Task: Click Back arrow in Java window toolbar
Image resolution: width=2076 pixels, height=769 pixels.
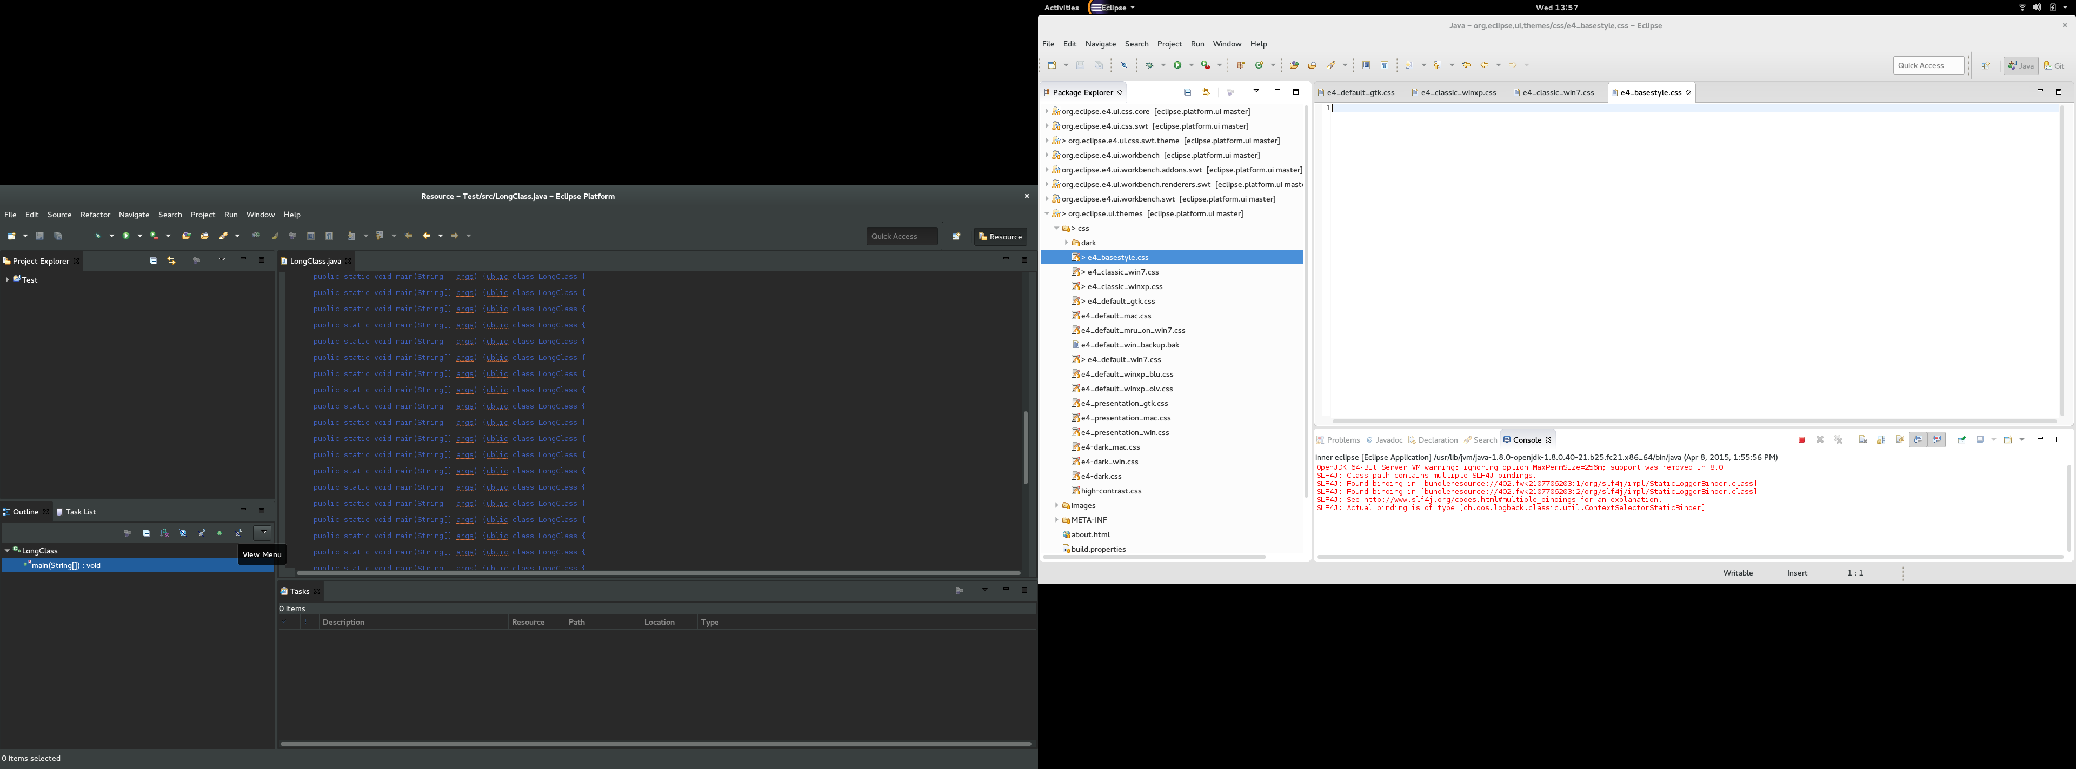Action: (x=1485, y=65)
